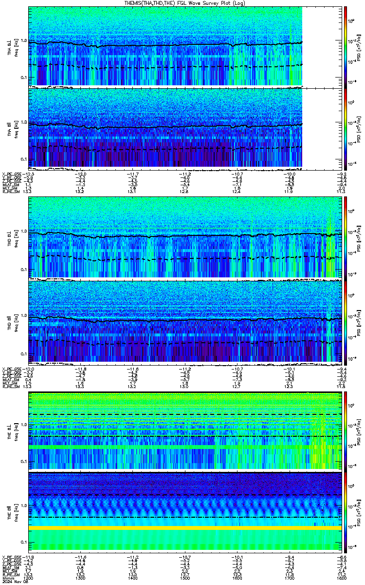
Task: Click the THE B-parallel freq [Hz] axis label
Action: coord(16,512)
